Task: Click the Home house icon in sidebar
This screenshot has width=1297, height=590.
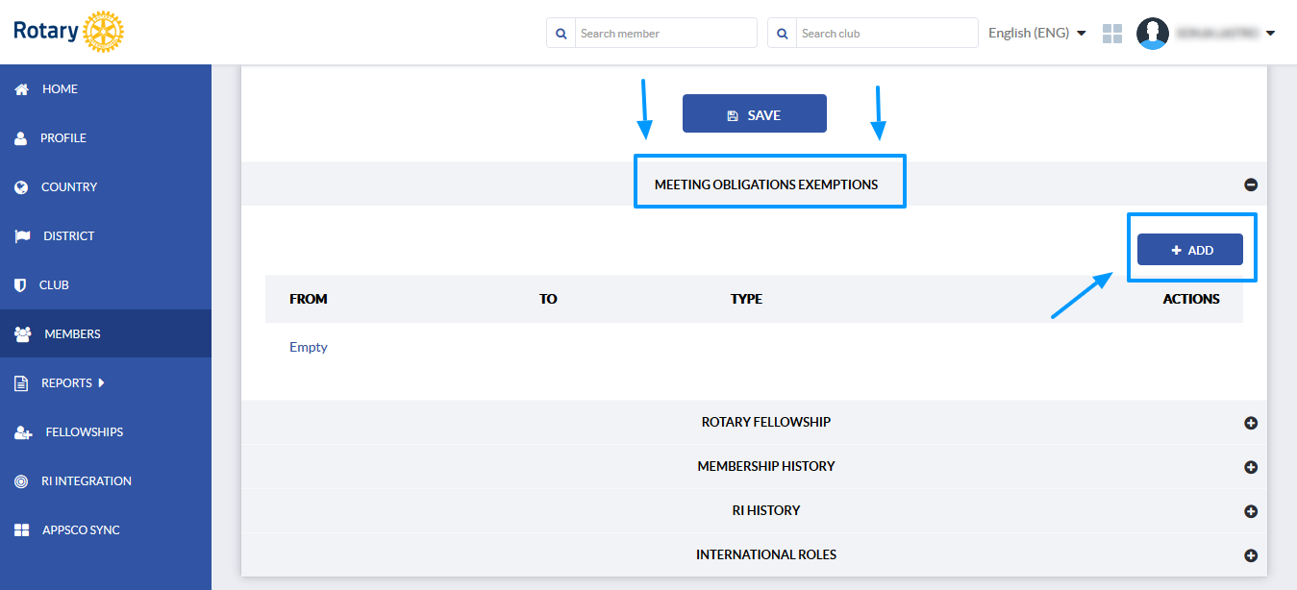Action: pos(21,89)
